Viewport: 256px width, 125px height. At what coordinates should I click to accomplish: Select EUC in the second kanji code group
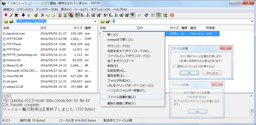111,15
